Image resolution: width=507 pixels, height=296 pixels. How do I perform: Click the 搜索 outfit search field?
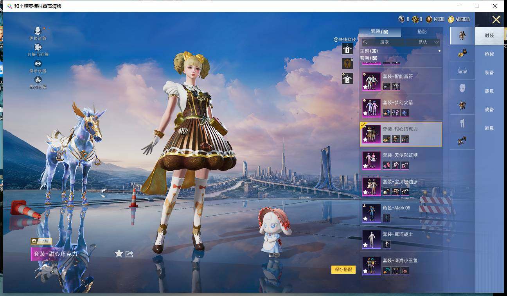point(383,42)
